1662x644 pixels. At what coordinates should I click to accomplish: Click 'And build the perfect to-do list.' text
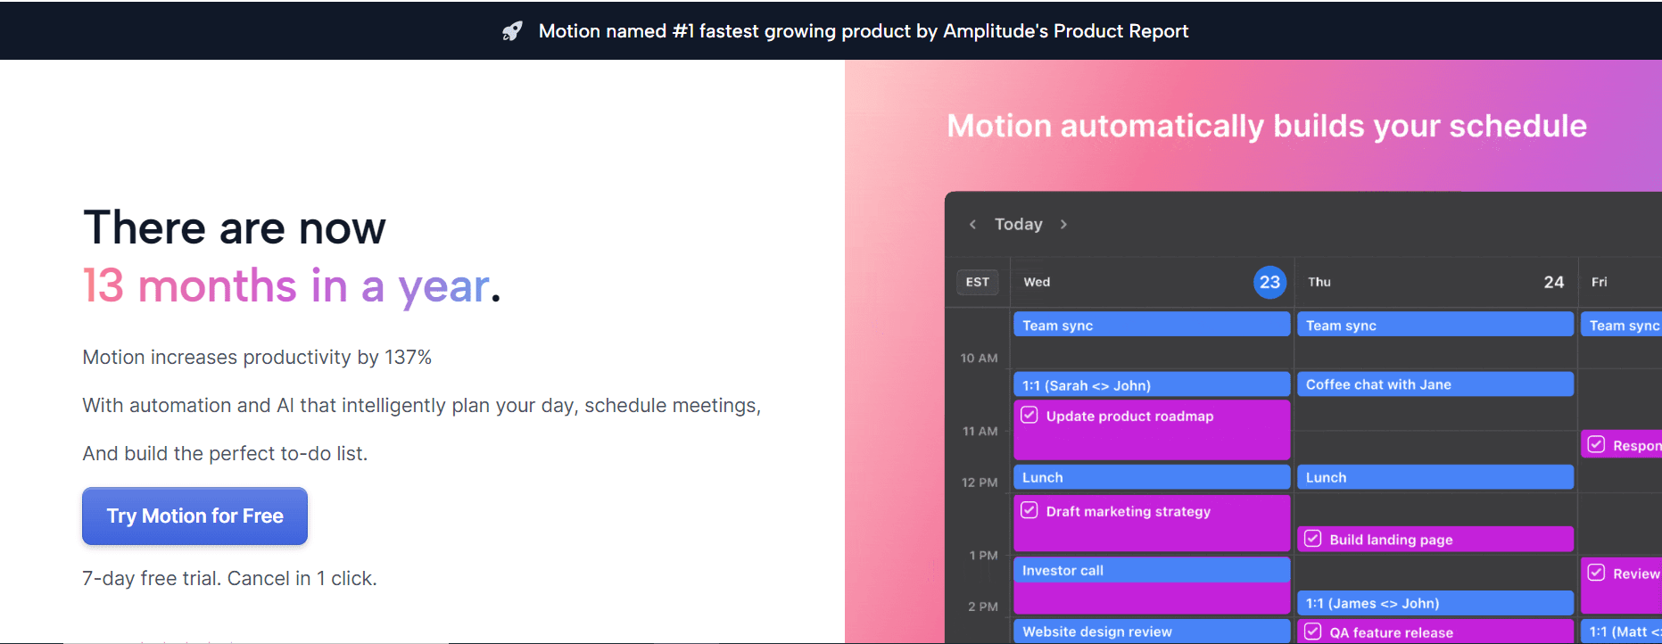(225, 453)
